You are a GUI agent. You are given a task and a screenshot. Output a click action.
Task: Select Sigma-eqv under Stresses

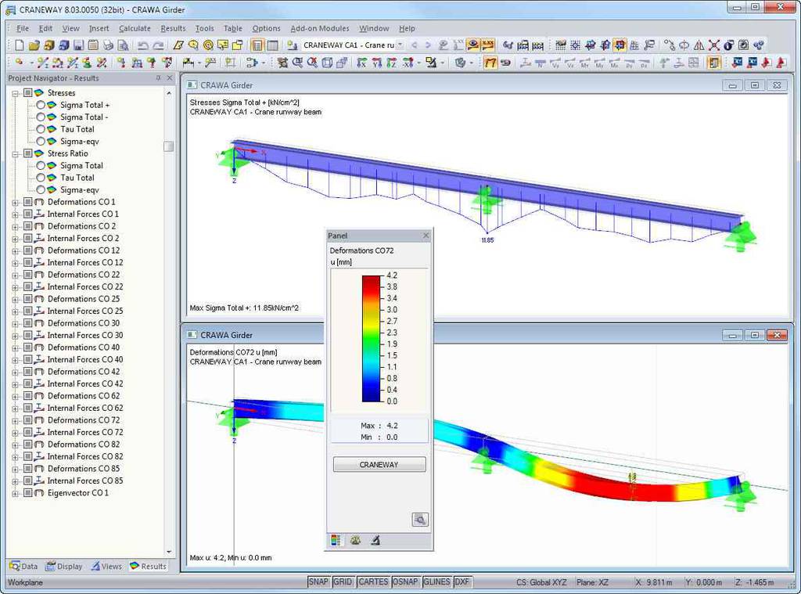[x=41, y=142]
